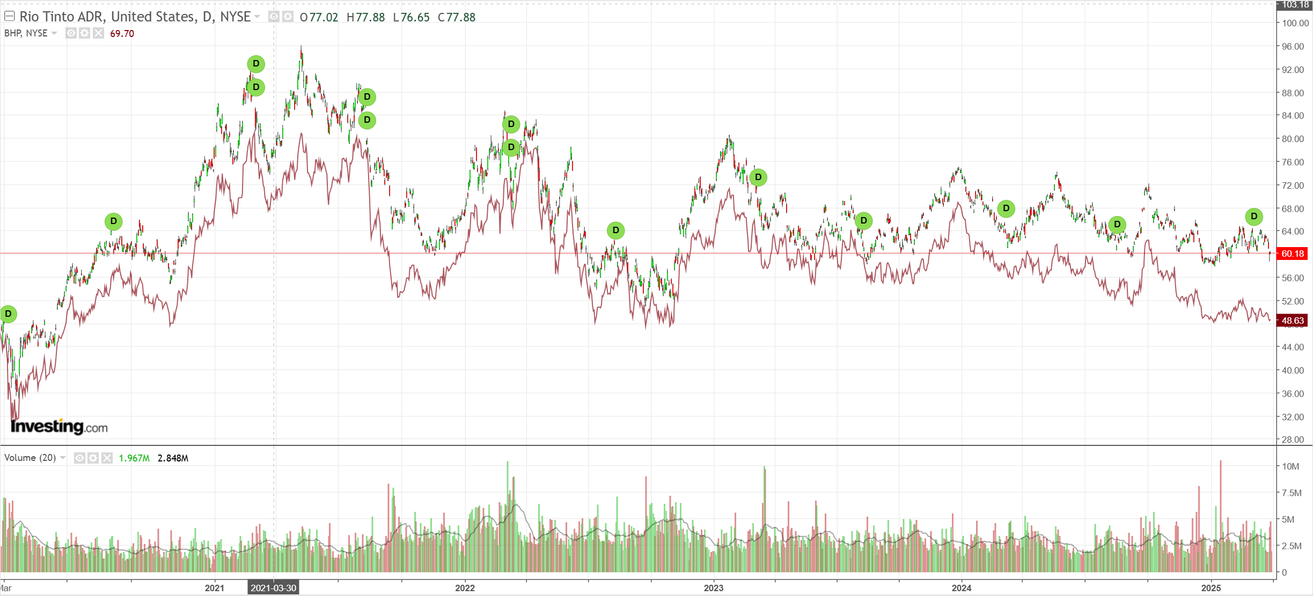Toggle Volume indicator visibility eye

pos(79,458)
